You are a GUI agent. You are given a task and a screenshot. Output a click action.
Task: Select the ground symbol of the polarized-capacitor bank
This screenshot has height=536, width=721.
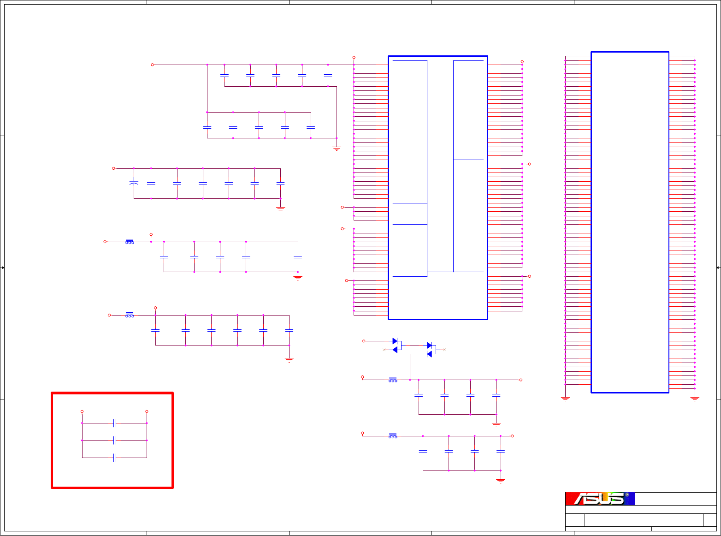(x=280, y=209)
